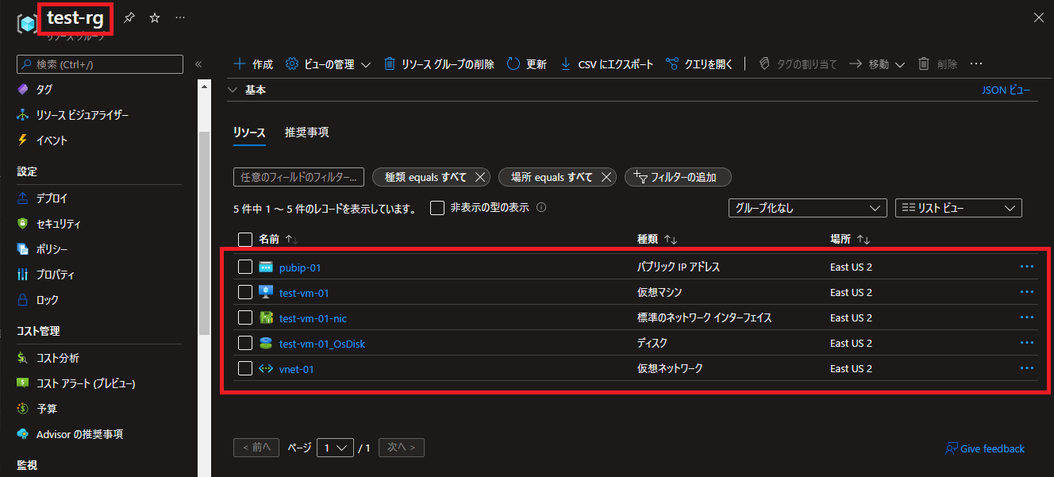Focus the sidebar 検索 (Ctrl+/) box
The width and height of the screenshot is (1054, 477).
point(100,64)
